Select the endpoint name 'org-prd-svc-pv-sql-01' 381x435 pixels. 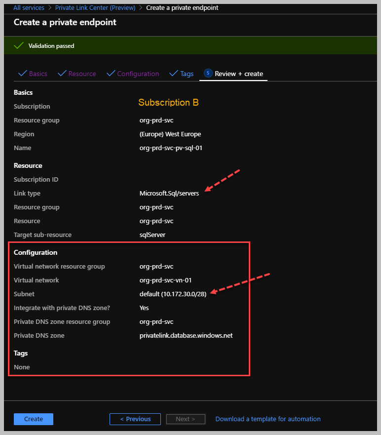tap(171, 148)
